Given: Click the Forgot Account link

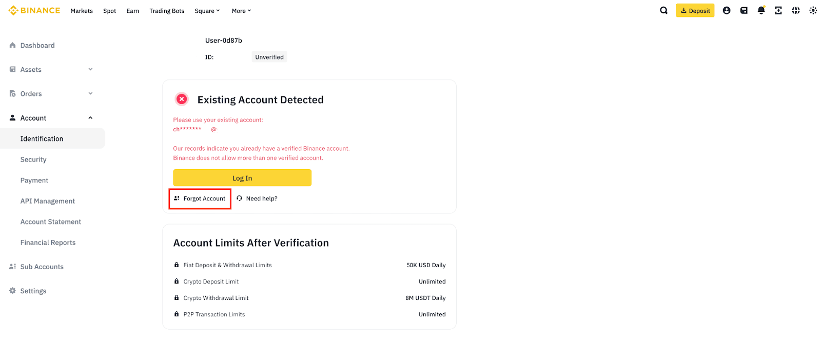Looking at the screenshot, I should tap(200, 198).
